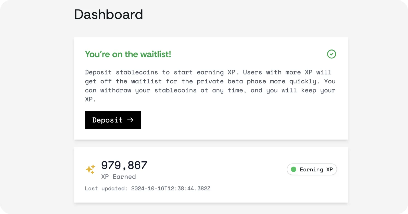Click the Earning XP status pill
This screenshot has height=214, width=408.
tap(312, 169)
